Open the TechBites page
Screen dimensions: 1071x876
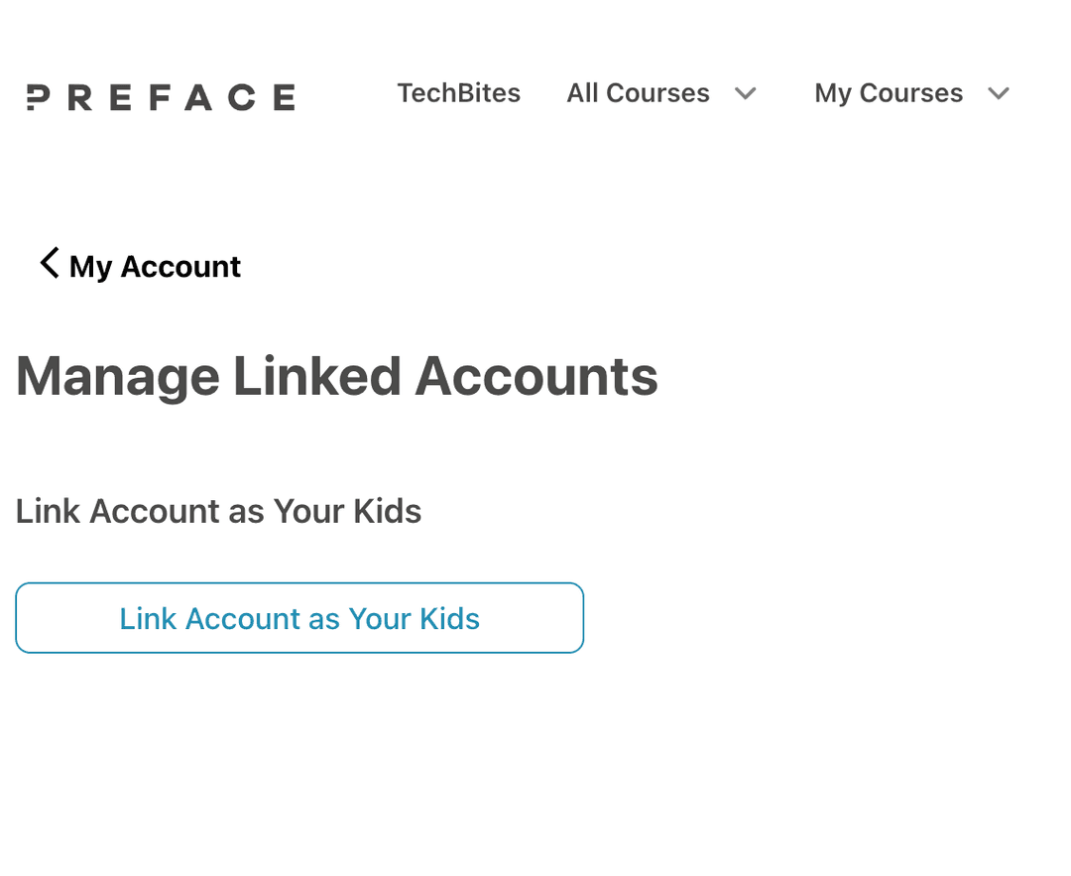458,93
